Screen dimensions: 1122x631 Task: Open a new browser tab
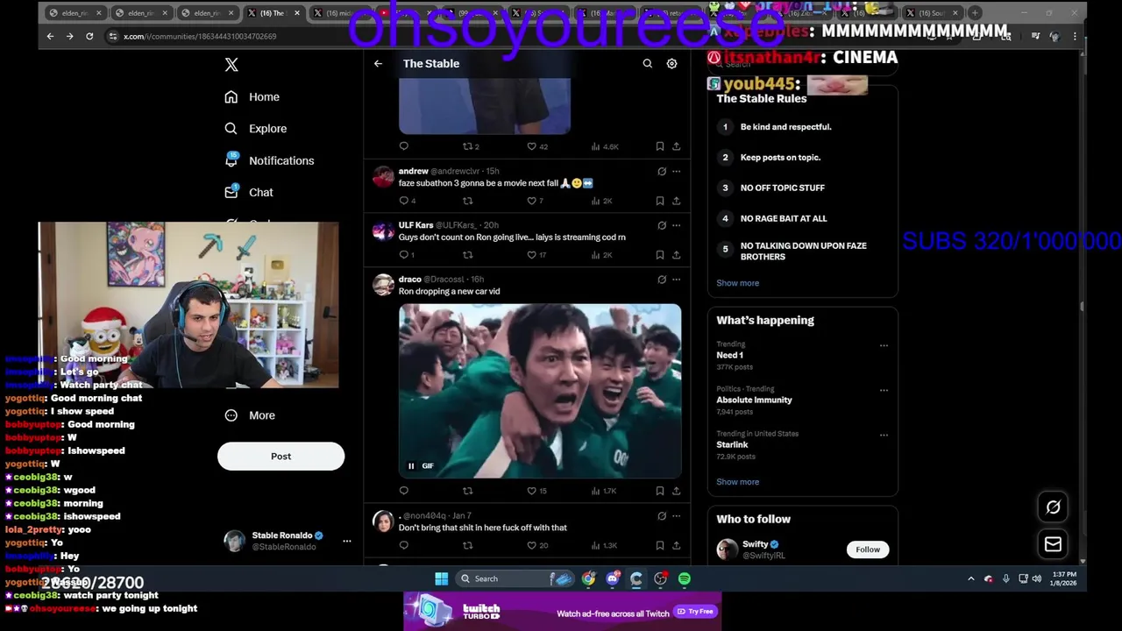976,12
